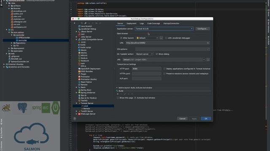The image size is (270, 151).
Task: Toggle the Activate tool window checkbox
Action: 135,98
